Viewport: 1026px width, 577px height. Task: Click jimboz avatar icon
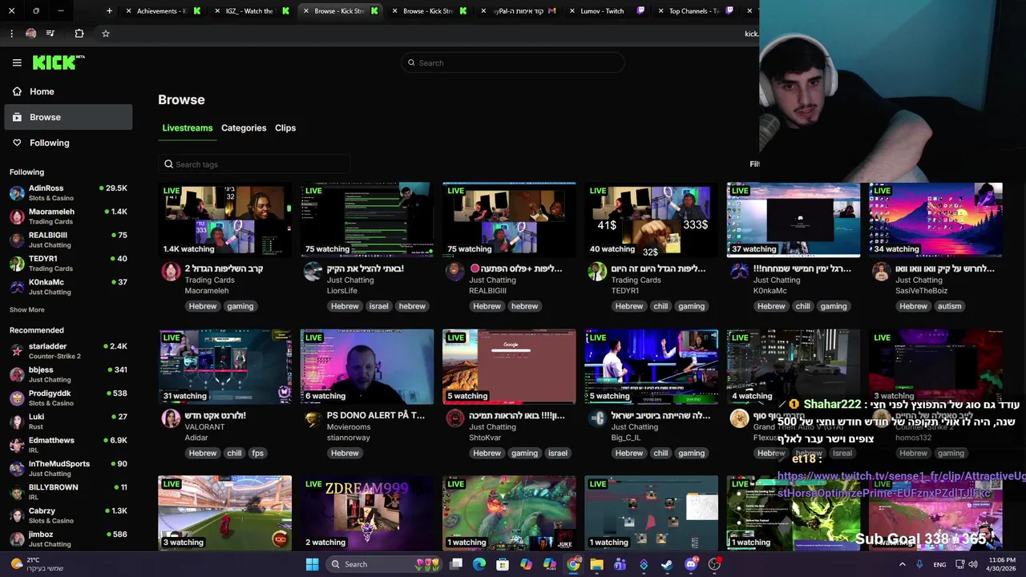pyautogui.click(x=17, y=539)
